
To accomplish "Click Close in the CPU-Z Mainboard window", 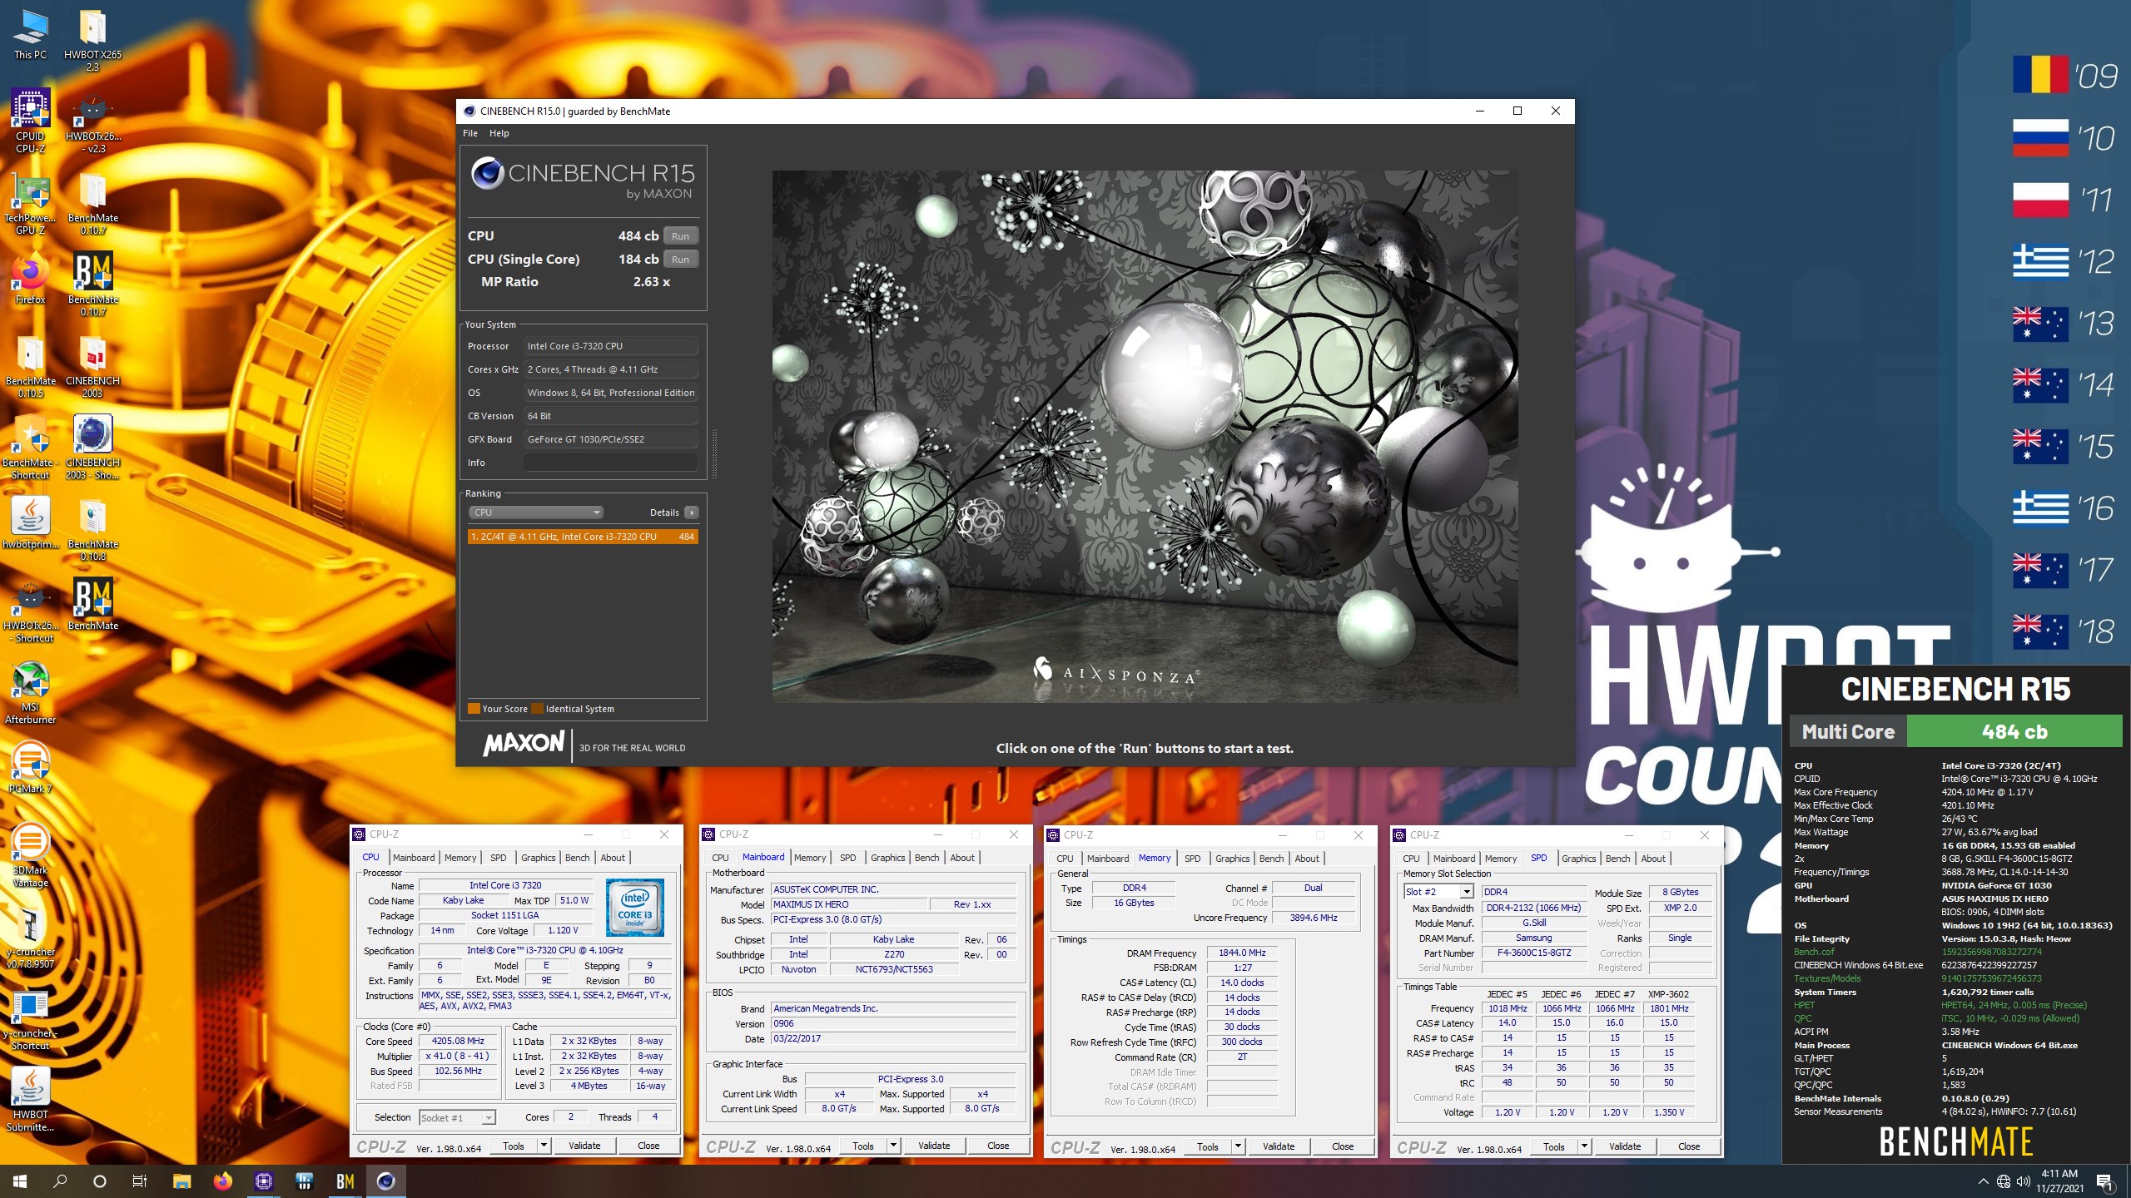I will (998, 1146).
